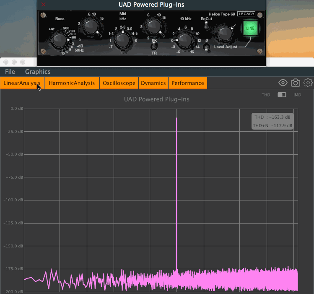The height and width of the screenshot is (294, 314).
Task: Switch to the HarmonicAnalysis tab
Action: click(x=72, y=83)
